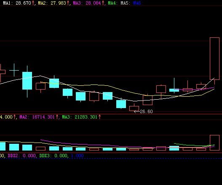Click the 26.60 low price marker

click(x=143, y=111)
